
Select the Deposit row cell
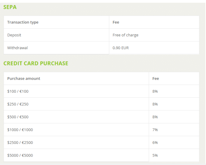[x=14, y=35]
